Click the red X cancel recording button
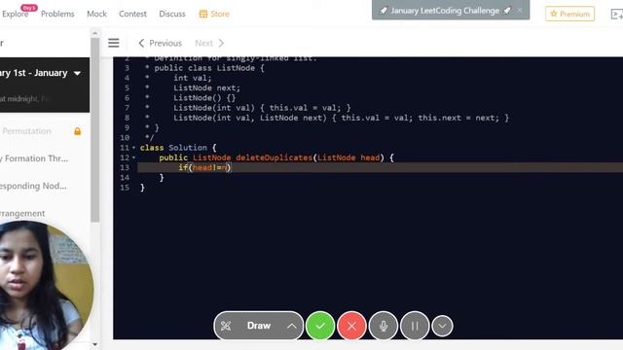 click(351, 327)
